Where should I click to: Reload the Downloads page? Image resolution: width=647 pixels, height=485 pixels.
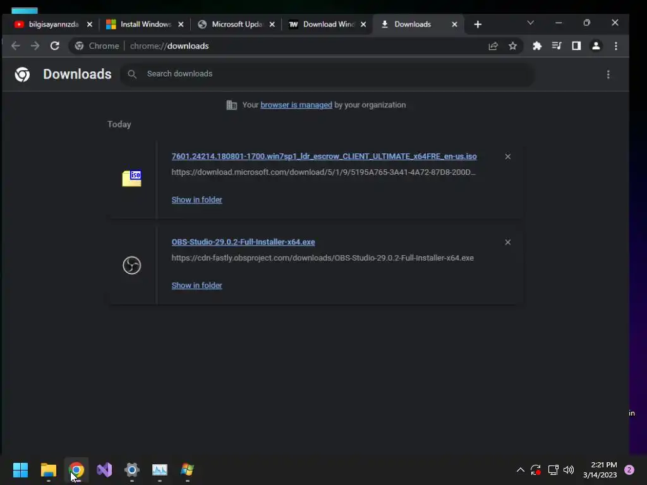click(x=55, y=45)
